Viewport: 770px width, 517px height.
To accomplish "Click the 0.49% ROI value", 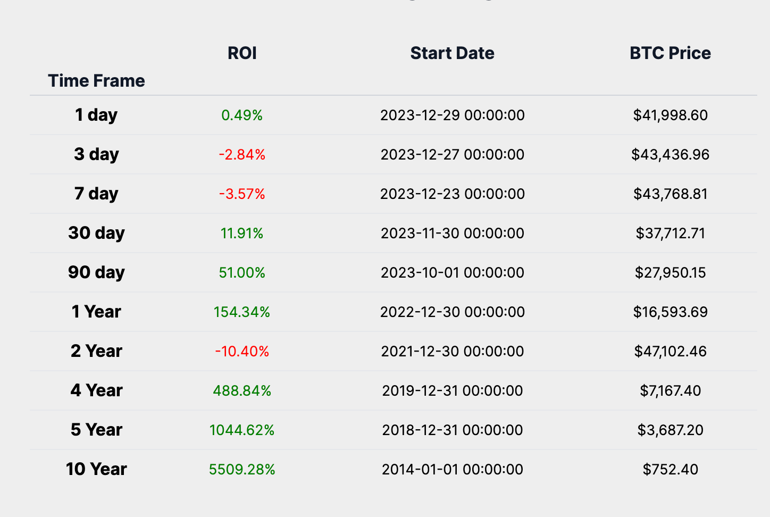I will pos(242,115).
